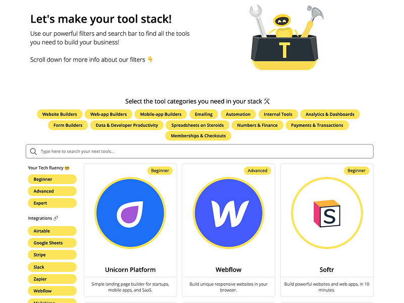Click Softr's description about 10 minutes
Viewport: 404px width, 303px height.
[327, 287]
